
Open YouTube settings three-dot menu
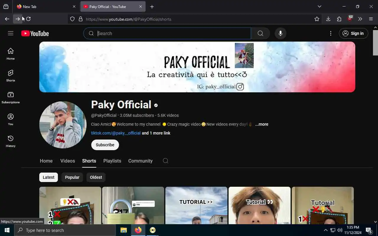[x=331, y=33]
